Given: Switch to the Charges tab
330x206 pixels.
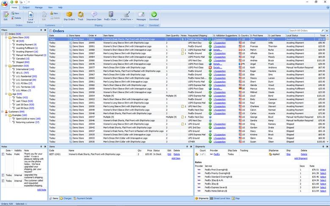Looking at the screenshot, I should pyautogui.click(x=66, y=198).
